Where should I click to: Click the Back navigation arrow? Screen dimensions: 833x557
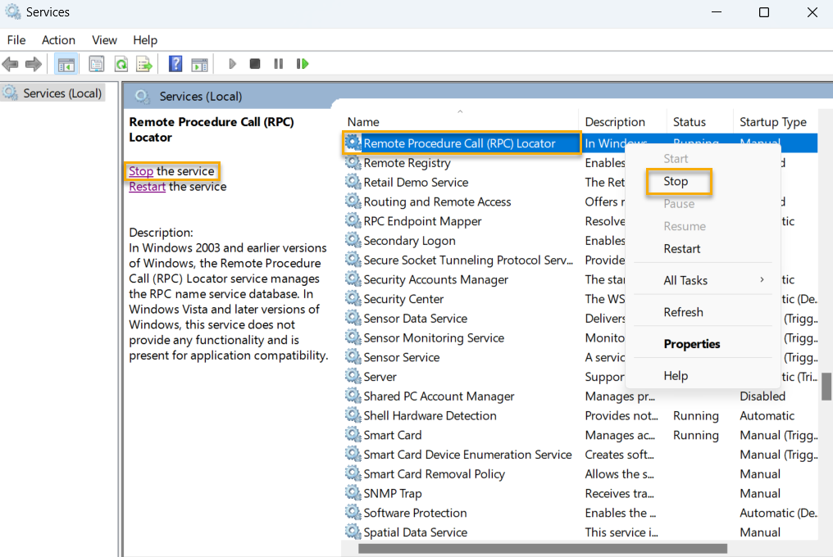point(11,63)
